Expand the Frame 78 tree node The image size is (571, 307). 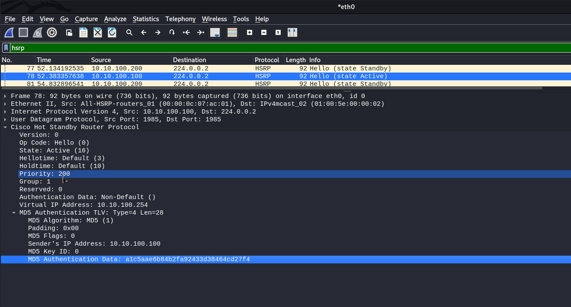5,96
